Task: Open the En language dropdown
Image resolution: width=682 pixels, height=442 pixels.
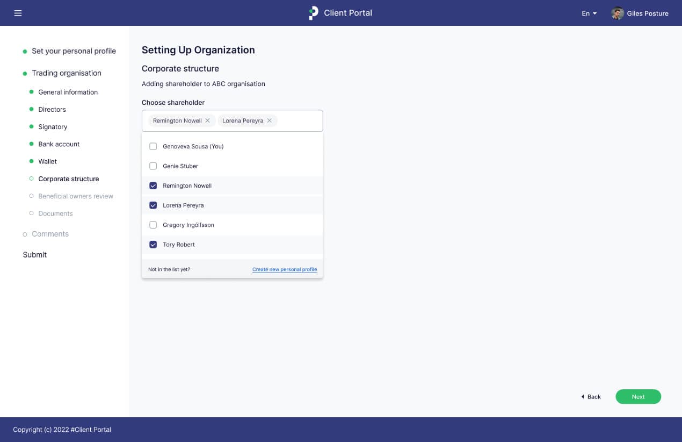Action: [x=589, y=13]
